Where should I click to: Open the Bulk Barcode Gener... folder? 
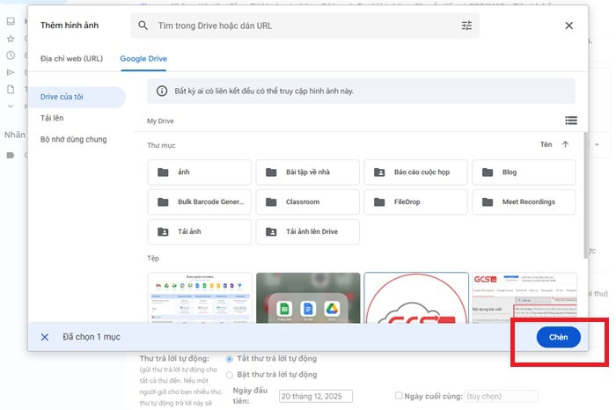click(x=199, y=201)
